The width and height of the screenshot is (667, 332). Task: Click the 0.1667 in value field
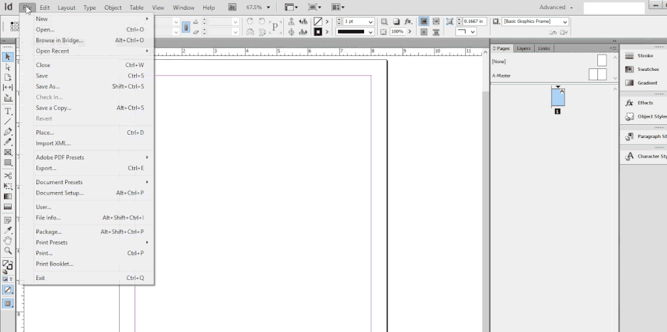coord(474,21)
